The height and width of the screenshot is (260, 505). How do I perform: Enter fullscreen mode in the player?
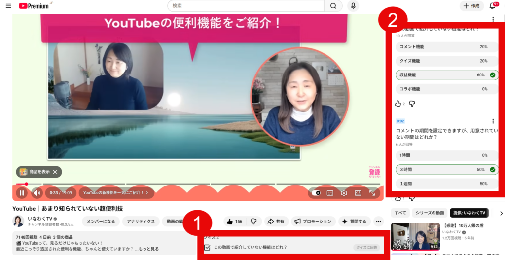[373, 193]
